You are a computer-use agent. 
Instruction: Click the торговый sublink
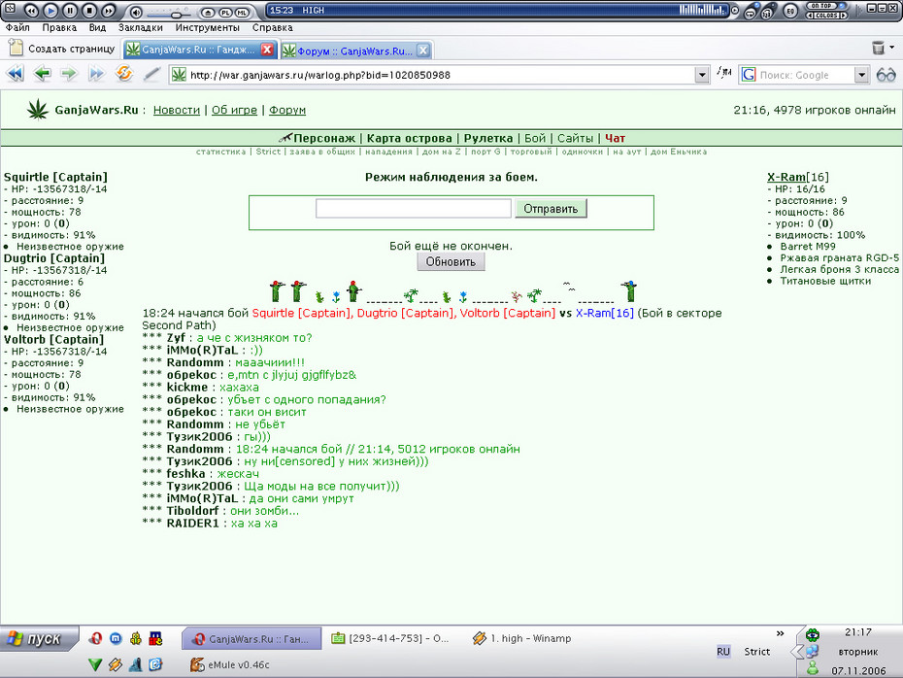(x=531, y=152)
